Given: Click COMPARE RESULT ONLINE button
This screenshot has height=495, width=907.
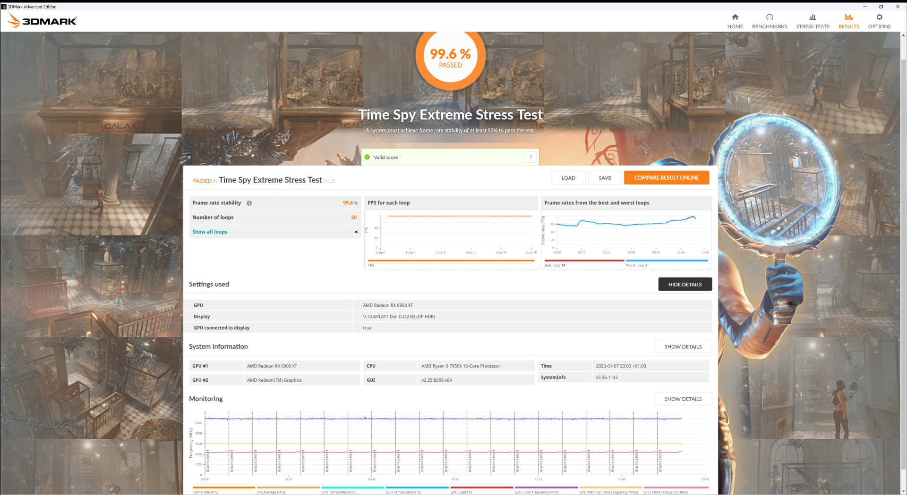Looking at the screenshot, I should [x=666, y=178].
